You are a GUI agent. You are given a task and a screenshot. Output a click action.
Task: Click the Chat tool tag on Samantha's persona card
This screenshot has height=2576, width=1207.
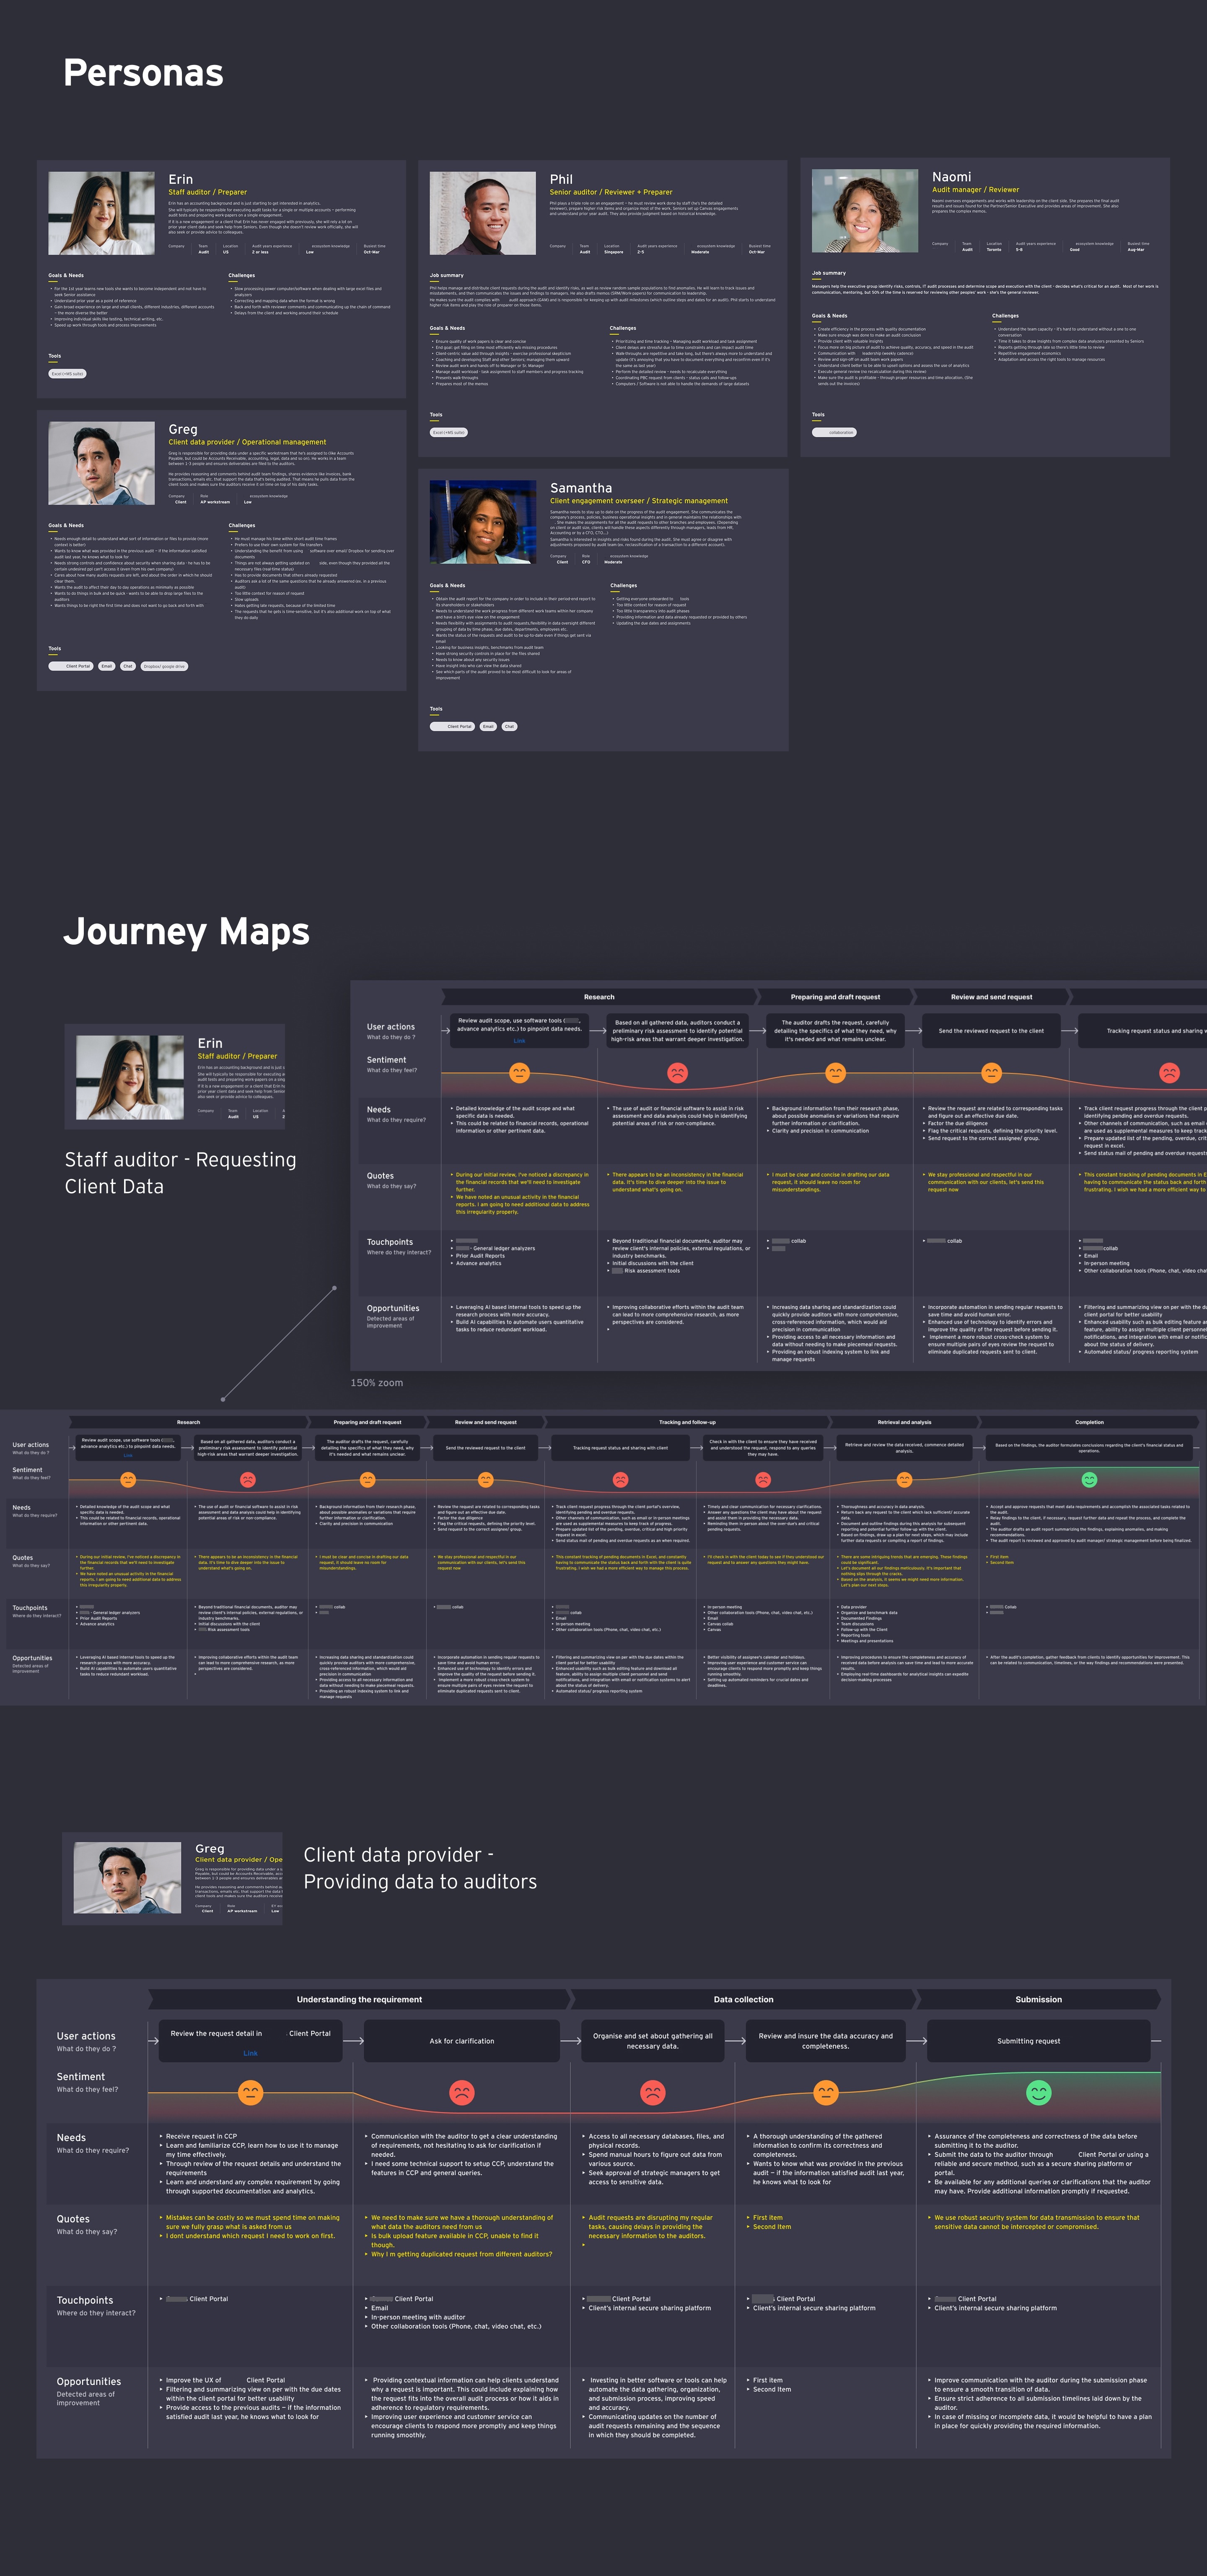[x=510, y=726]
